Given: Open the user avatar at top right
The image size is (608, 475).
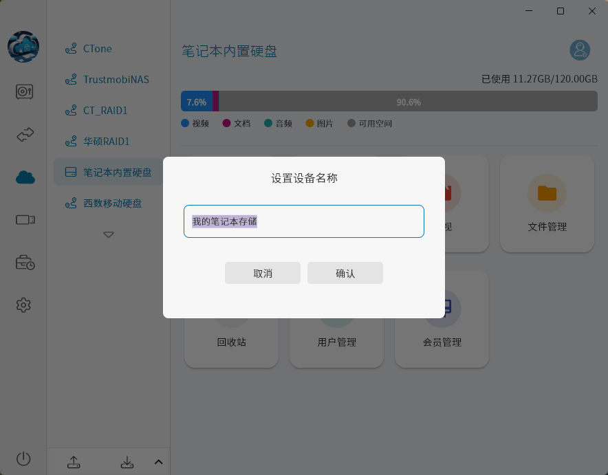Looking at the screenshot, I should [580, 49].
